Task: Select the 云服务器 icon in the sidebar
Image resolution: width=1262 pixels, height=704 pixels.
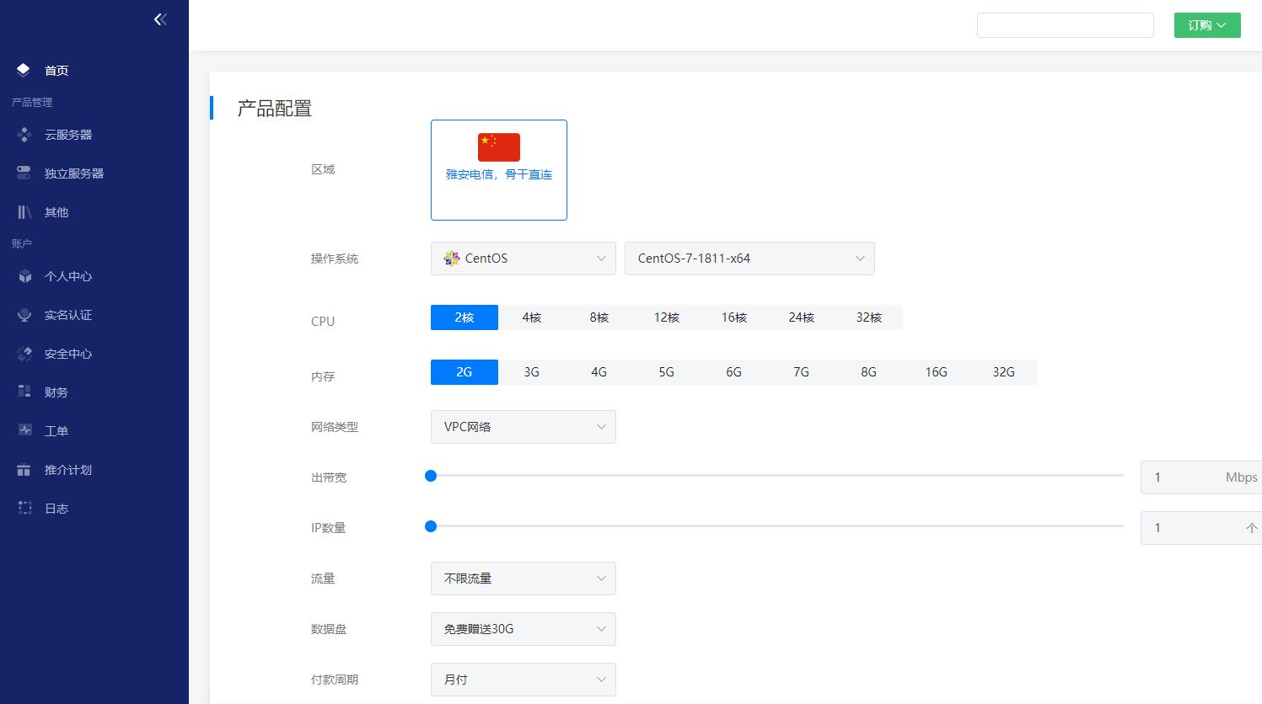Action: pos(24,134)
